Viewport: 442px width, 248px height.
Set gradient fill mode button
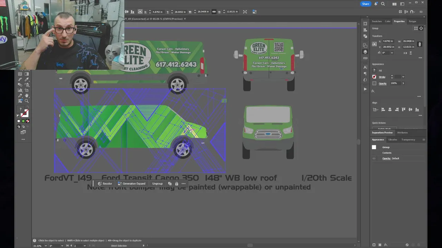pyautogui.click(x=23, y=121)
